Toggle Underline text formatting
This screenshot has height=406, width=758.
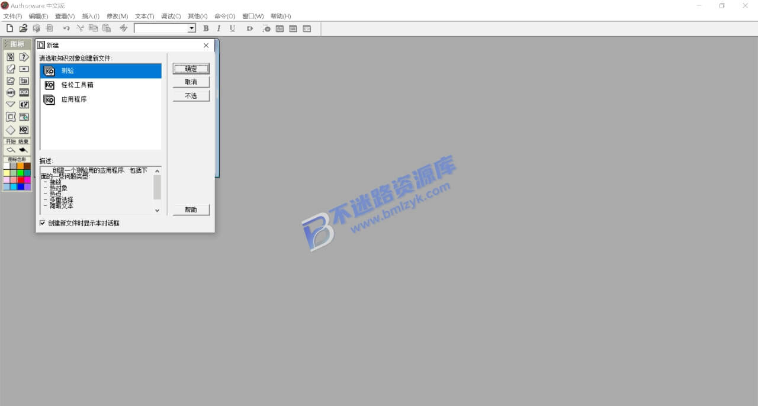coord(232,28)
